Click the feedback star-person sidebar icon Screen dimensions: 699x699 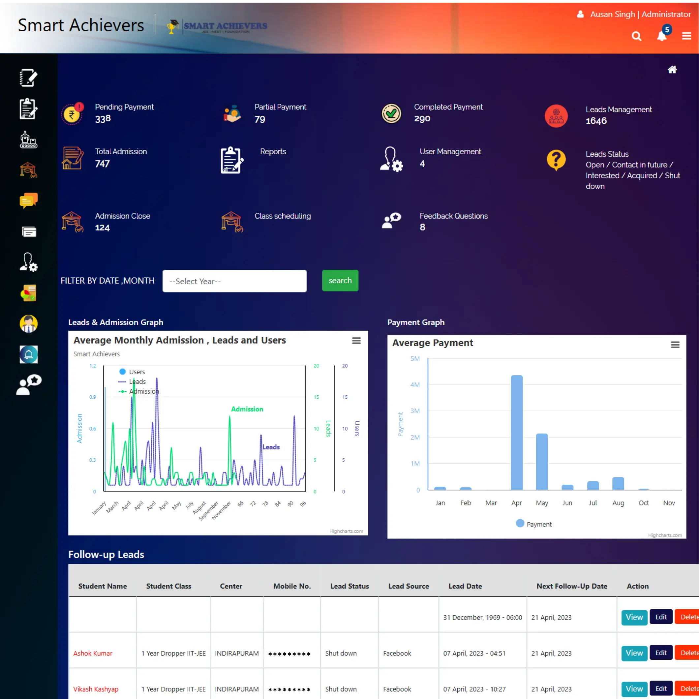29,384
